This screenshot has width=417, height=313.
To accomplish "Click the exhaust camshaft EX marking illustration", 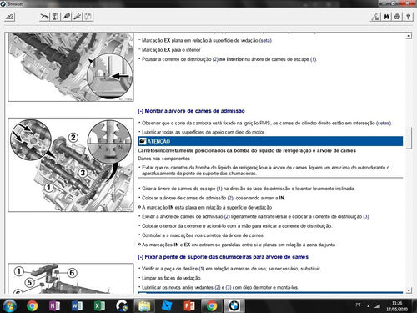I will (71, 67).
